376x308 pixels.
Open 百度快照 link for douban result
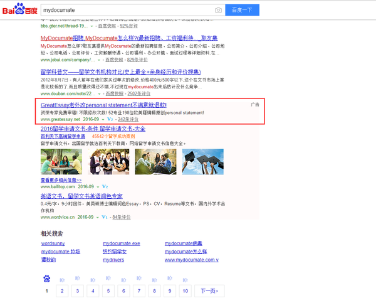click(115, 93)
